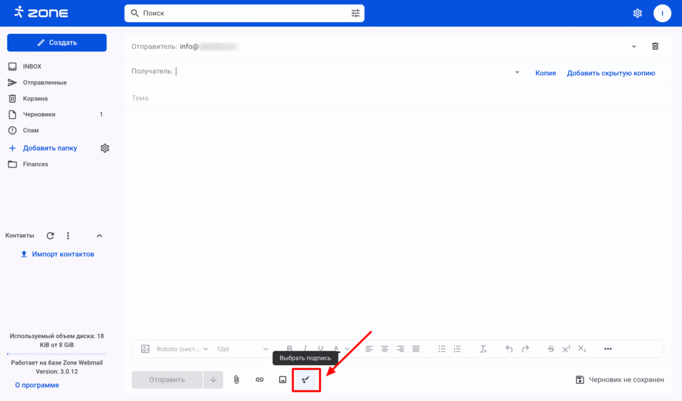Insert a link using the chain icon
Screen dimensions: 682x401
tap(260, 380)
